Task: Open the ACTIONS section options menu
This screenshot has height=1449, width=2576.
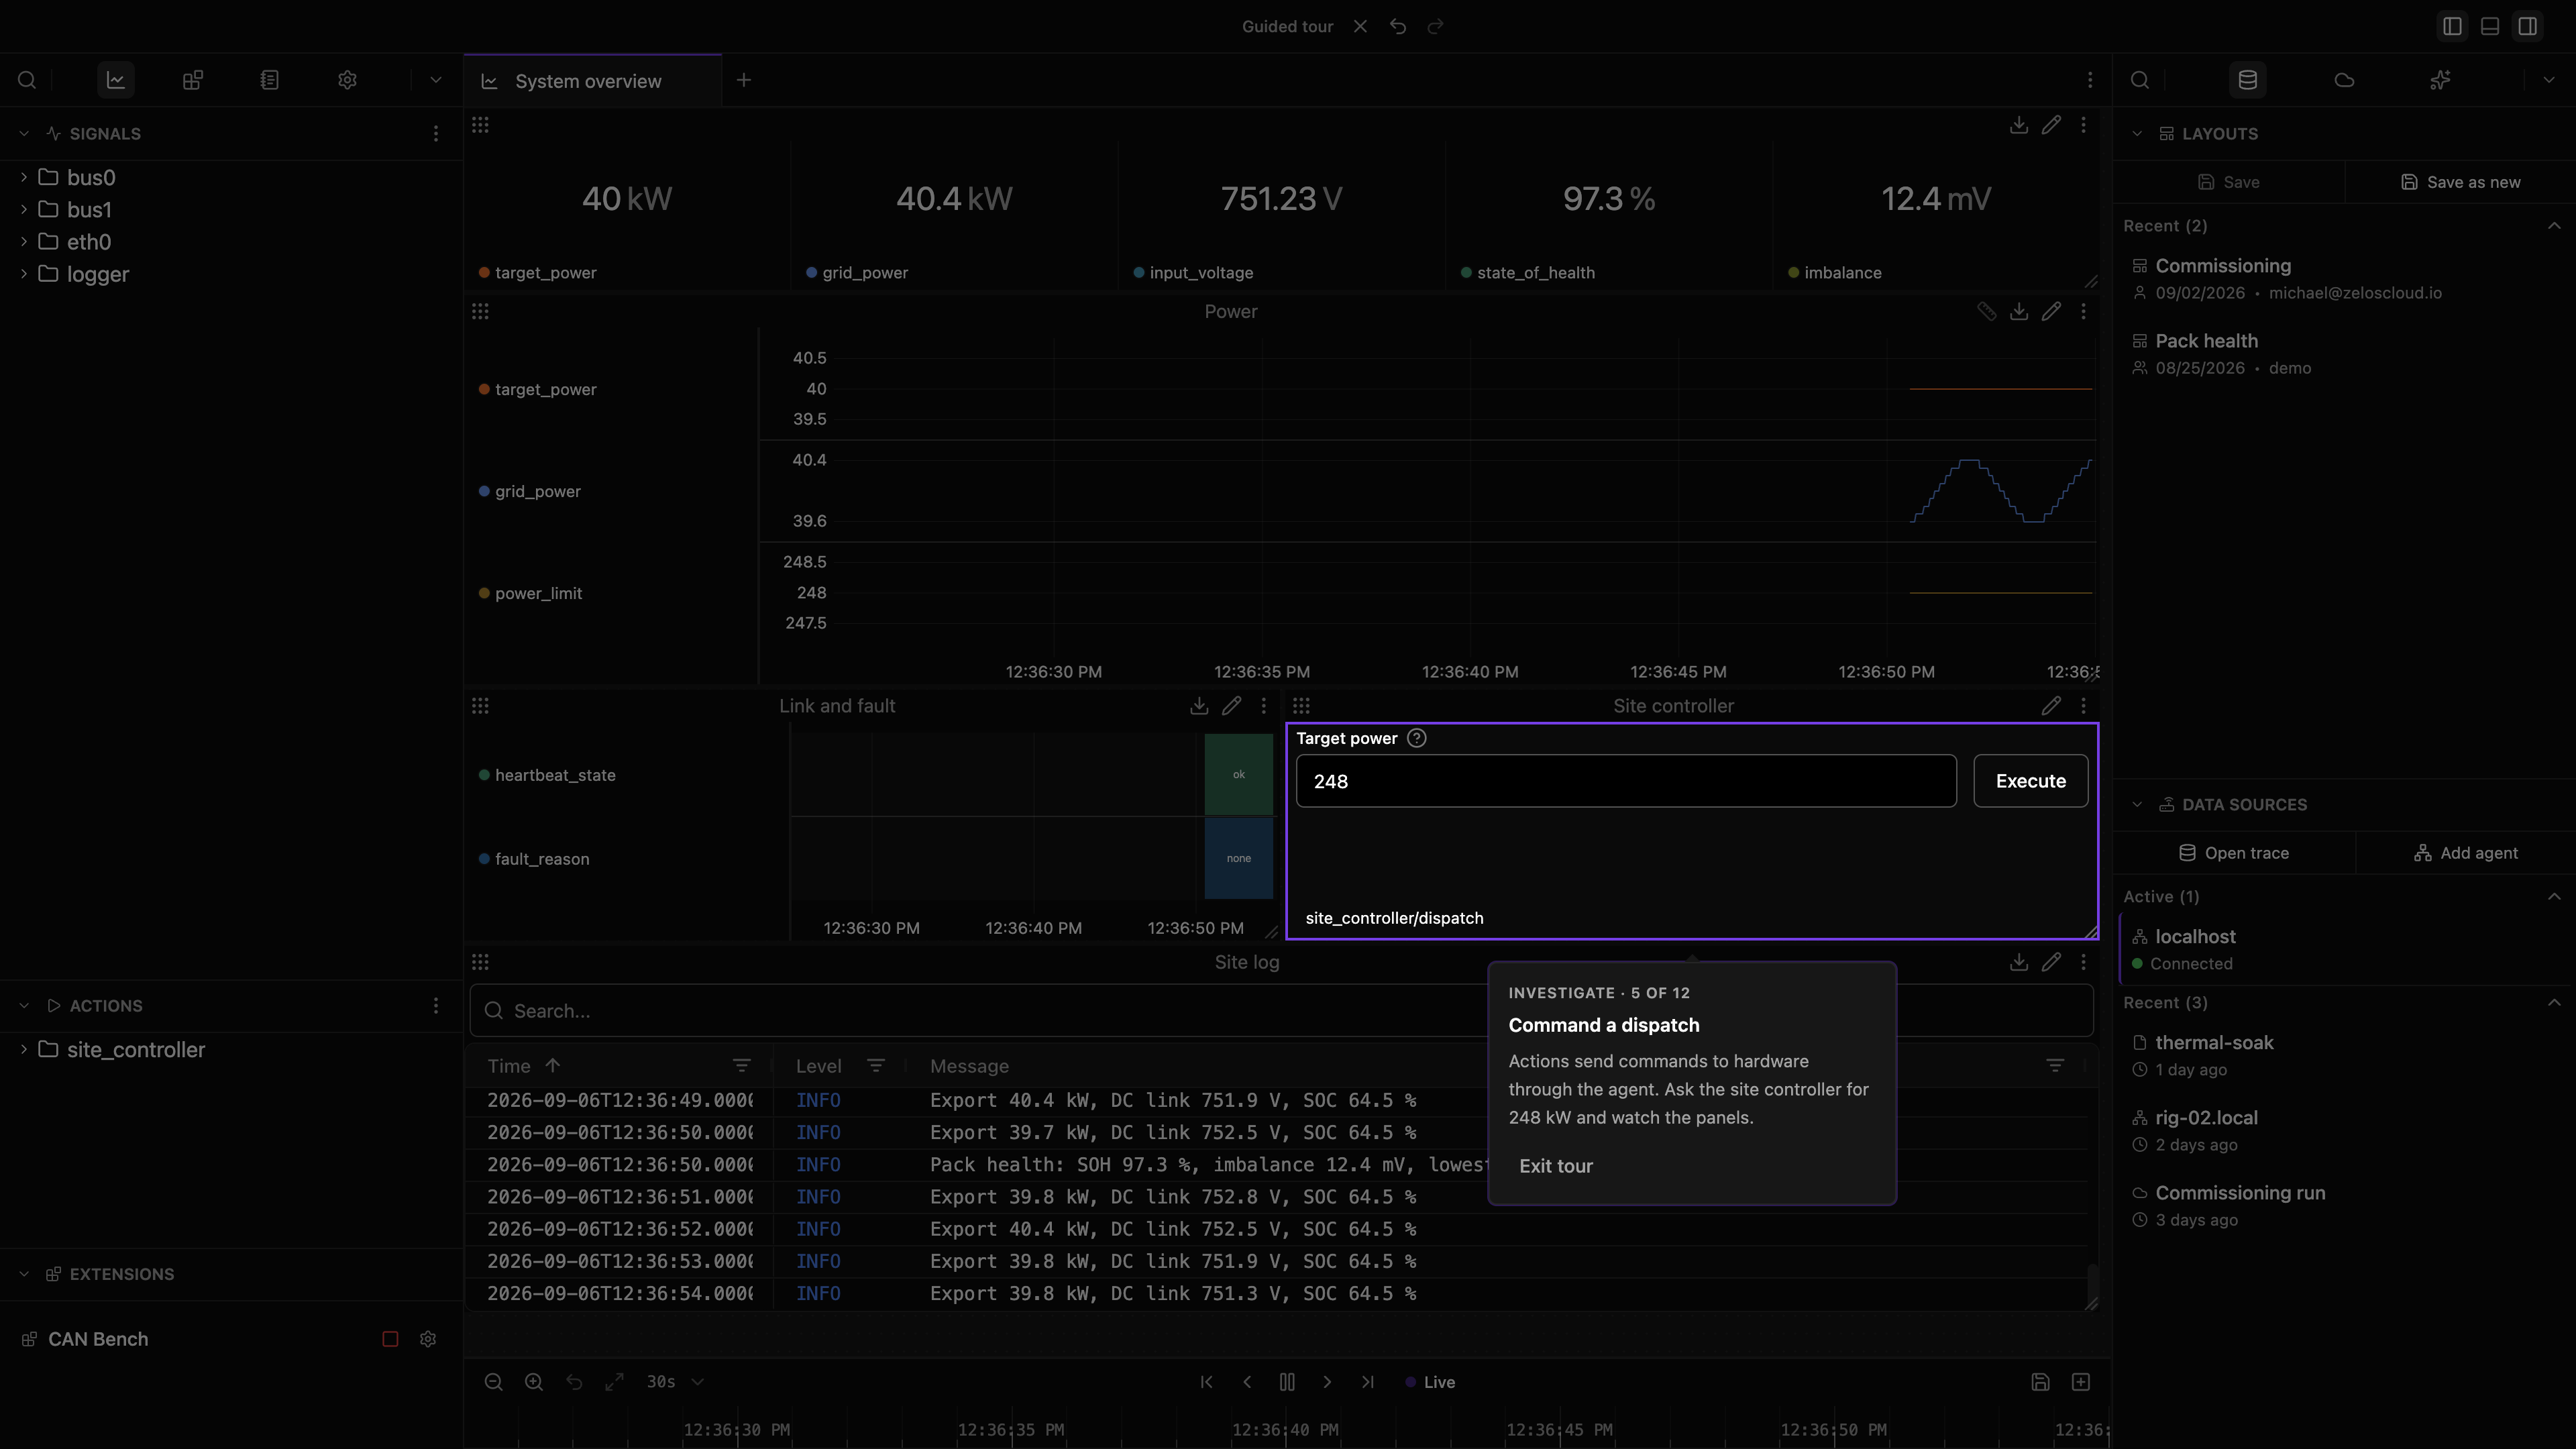Action: [435, 1006]
